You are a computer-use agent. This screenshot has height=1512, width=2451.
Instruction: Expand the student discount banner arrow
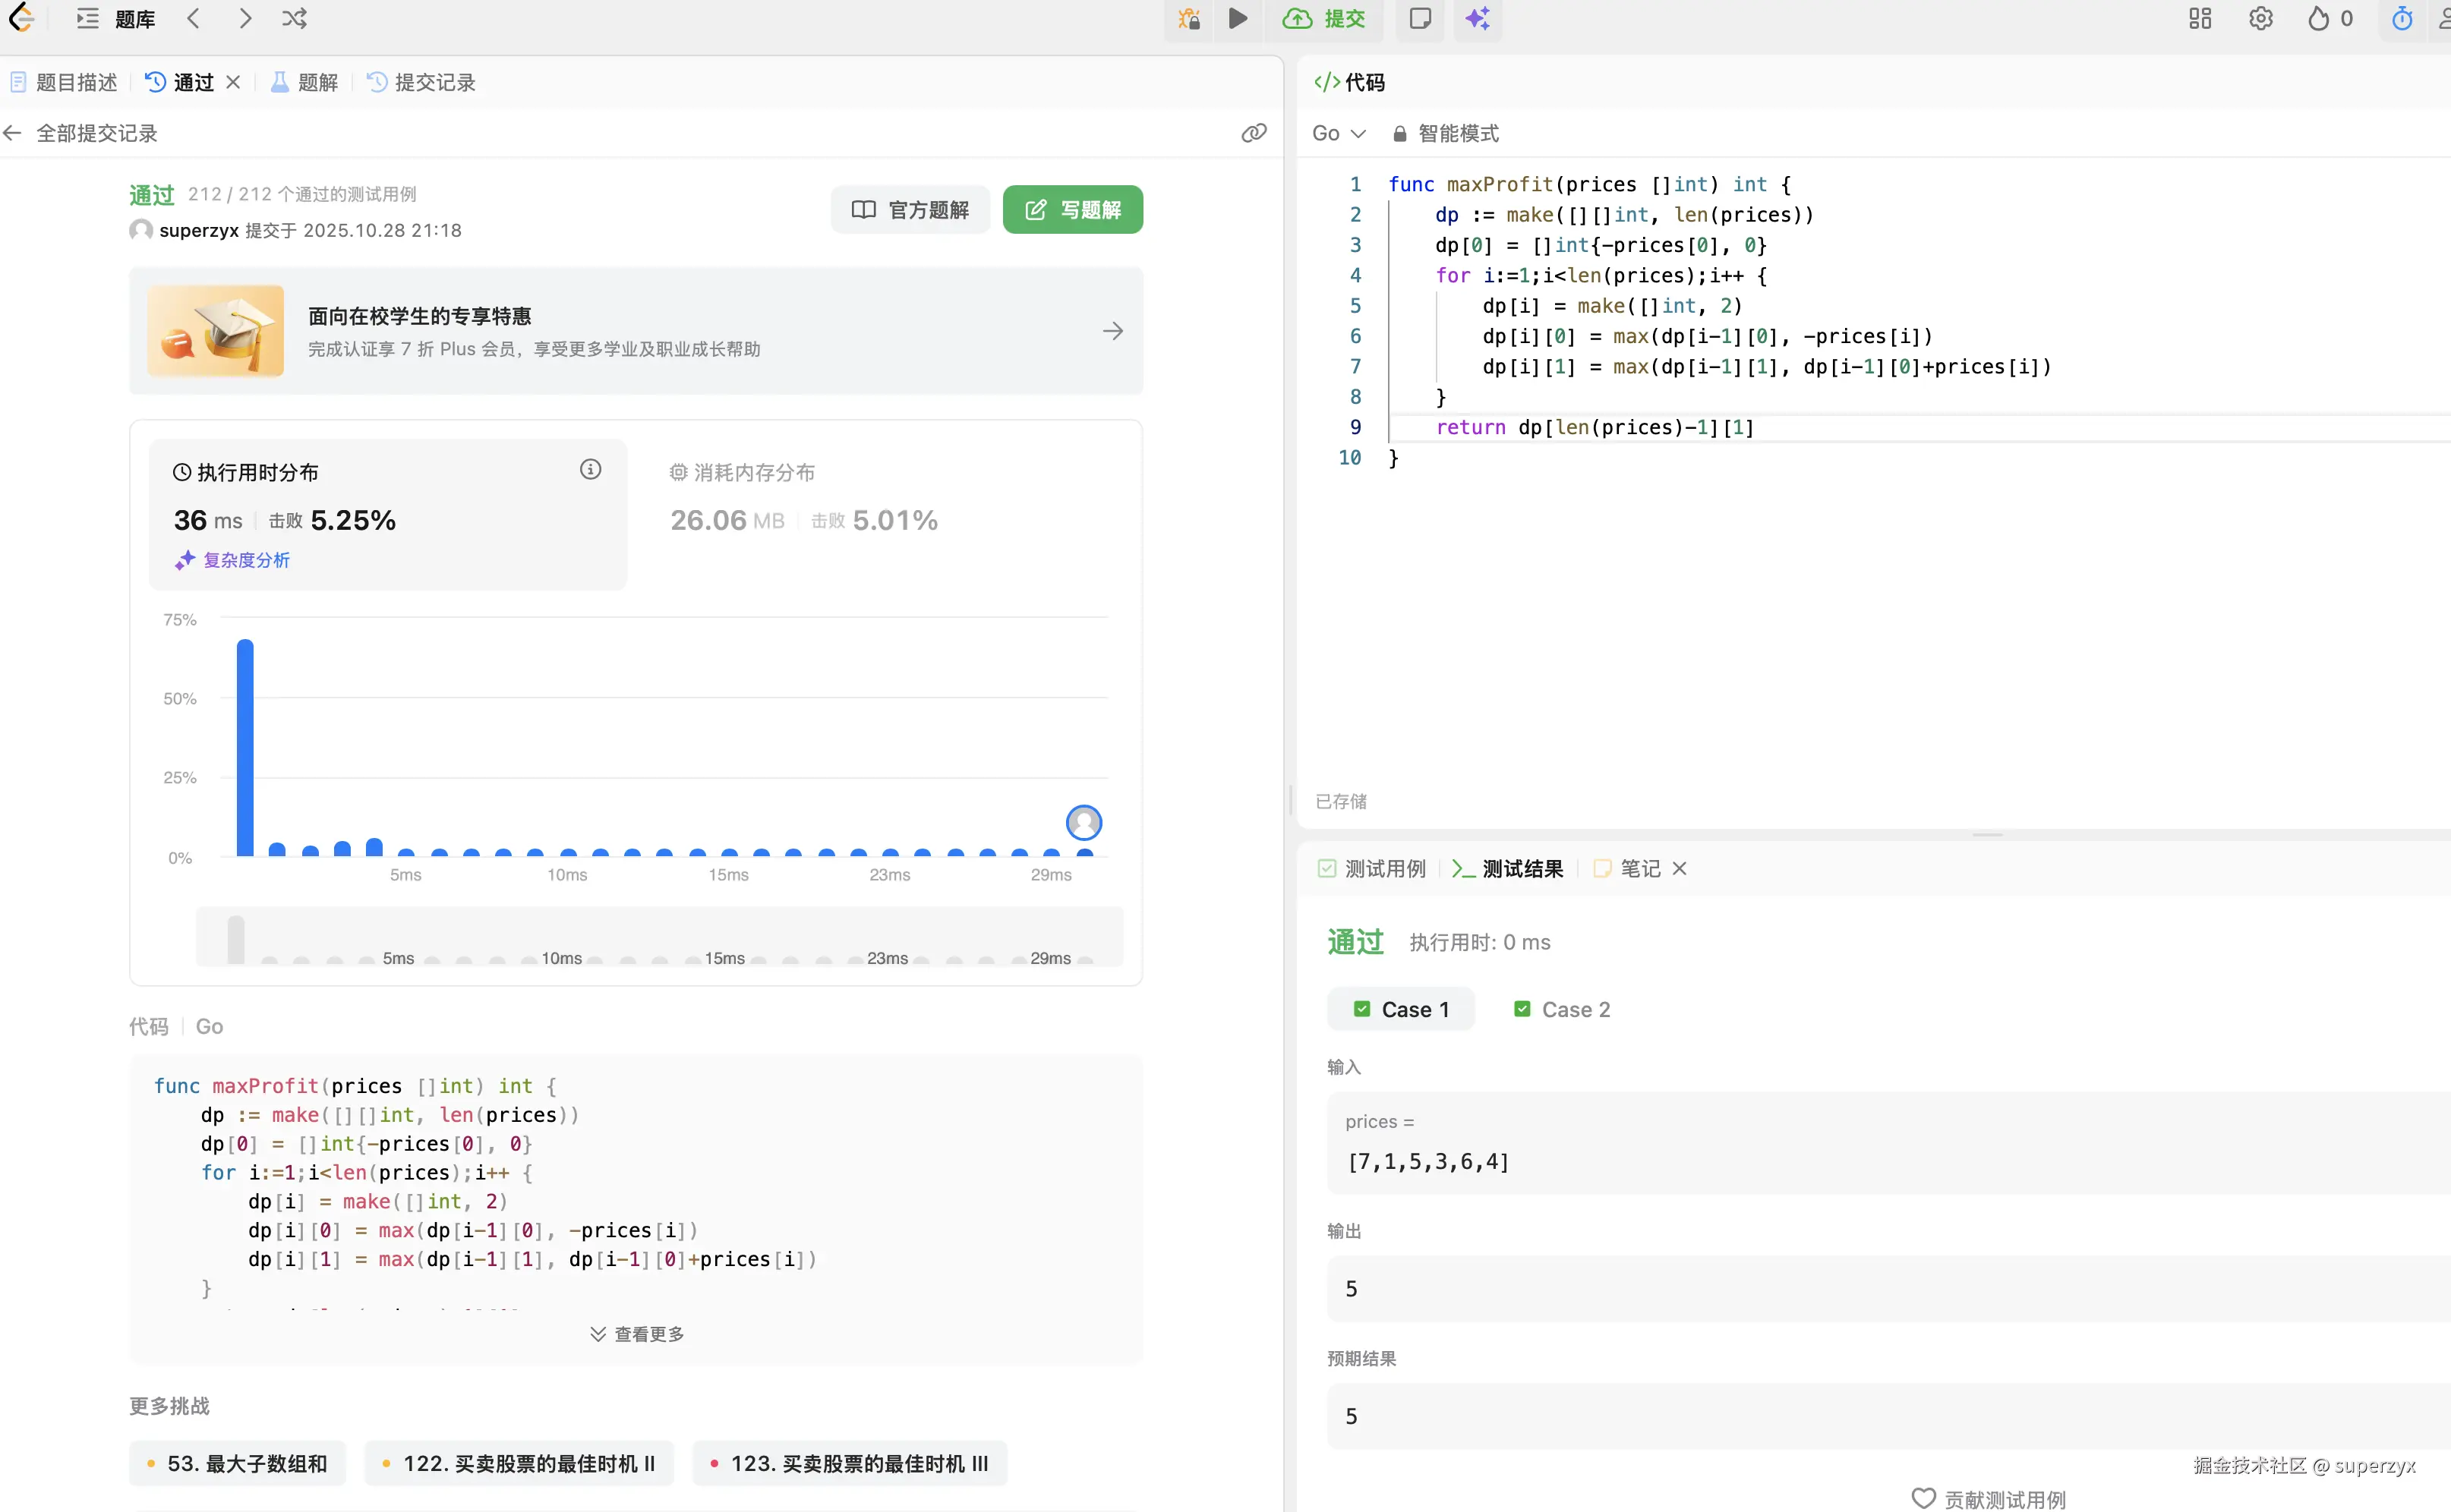pos(1112,331)
